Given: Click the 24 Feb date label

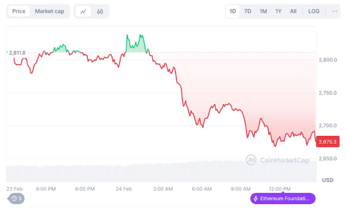Looking at the screenshot, I should 124,189.
